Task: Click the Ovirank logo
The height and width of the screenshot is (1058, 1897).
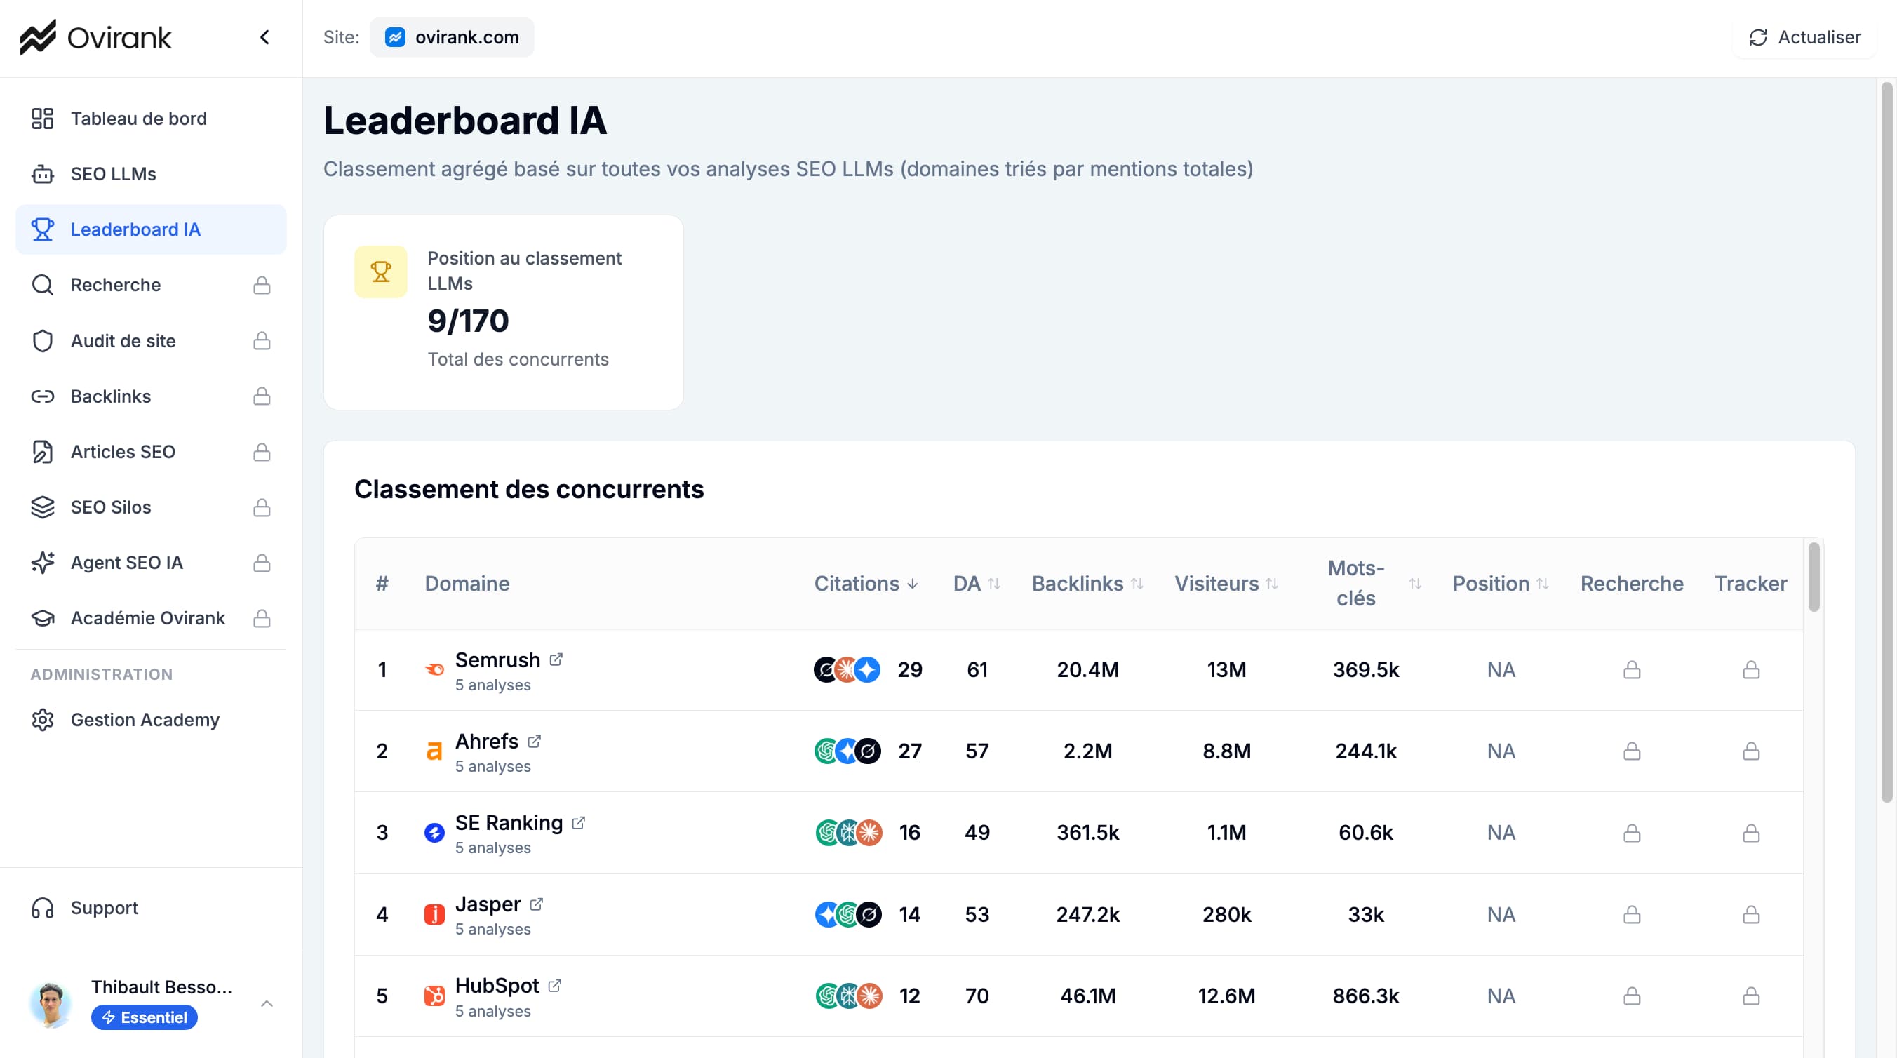Action: (x=95, y=38)
